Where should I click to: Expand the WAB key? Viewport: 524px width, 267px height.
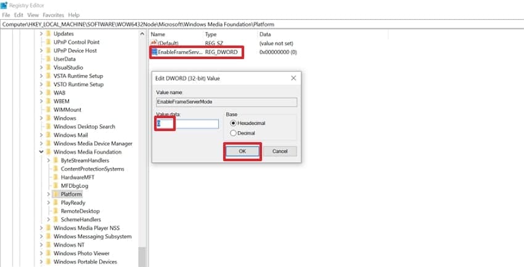41,93
